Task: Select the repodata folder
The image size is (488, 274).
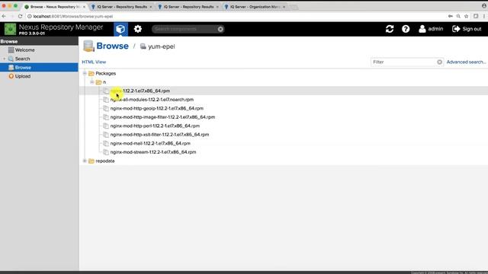Action: pyautogui.click(x=105, y=161)
